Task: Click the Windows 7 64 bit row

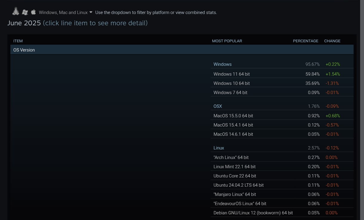Action: pyautogui.click(x=282, y=92)
